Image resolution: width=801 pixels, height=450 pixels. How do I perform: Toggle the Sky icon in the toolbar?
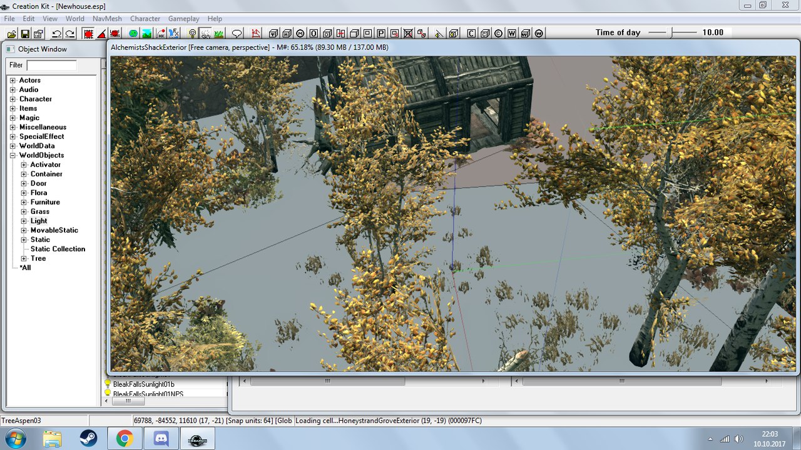(x=206, y=33)
